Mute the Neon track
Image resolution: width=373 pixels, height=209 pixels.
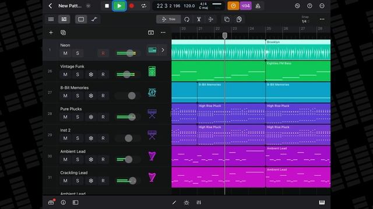click(65, 53)
